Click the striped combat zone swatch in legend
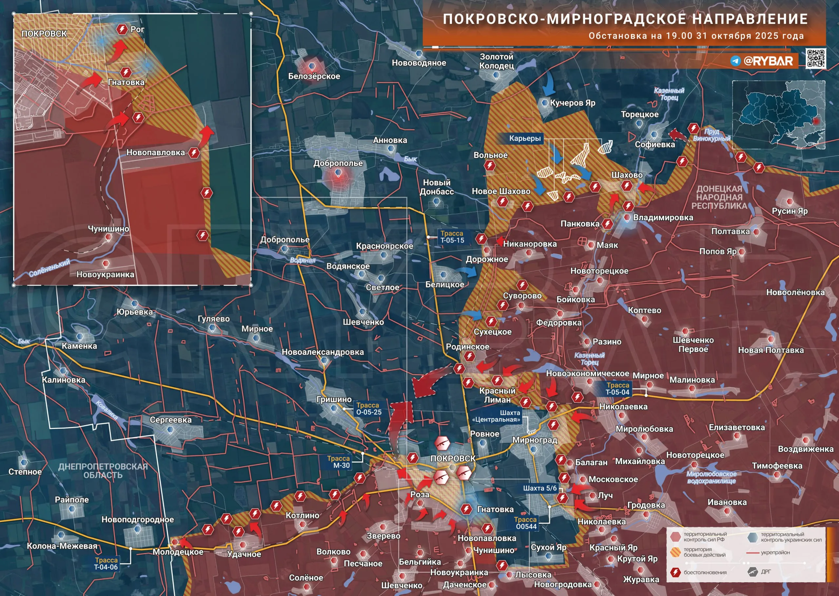Screen dimensions: 839x596 [675, 552]
